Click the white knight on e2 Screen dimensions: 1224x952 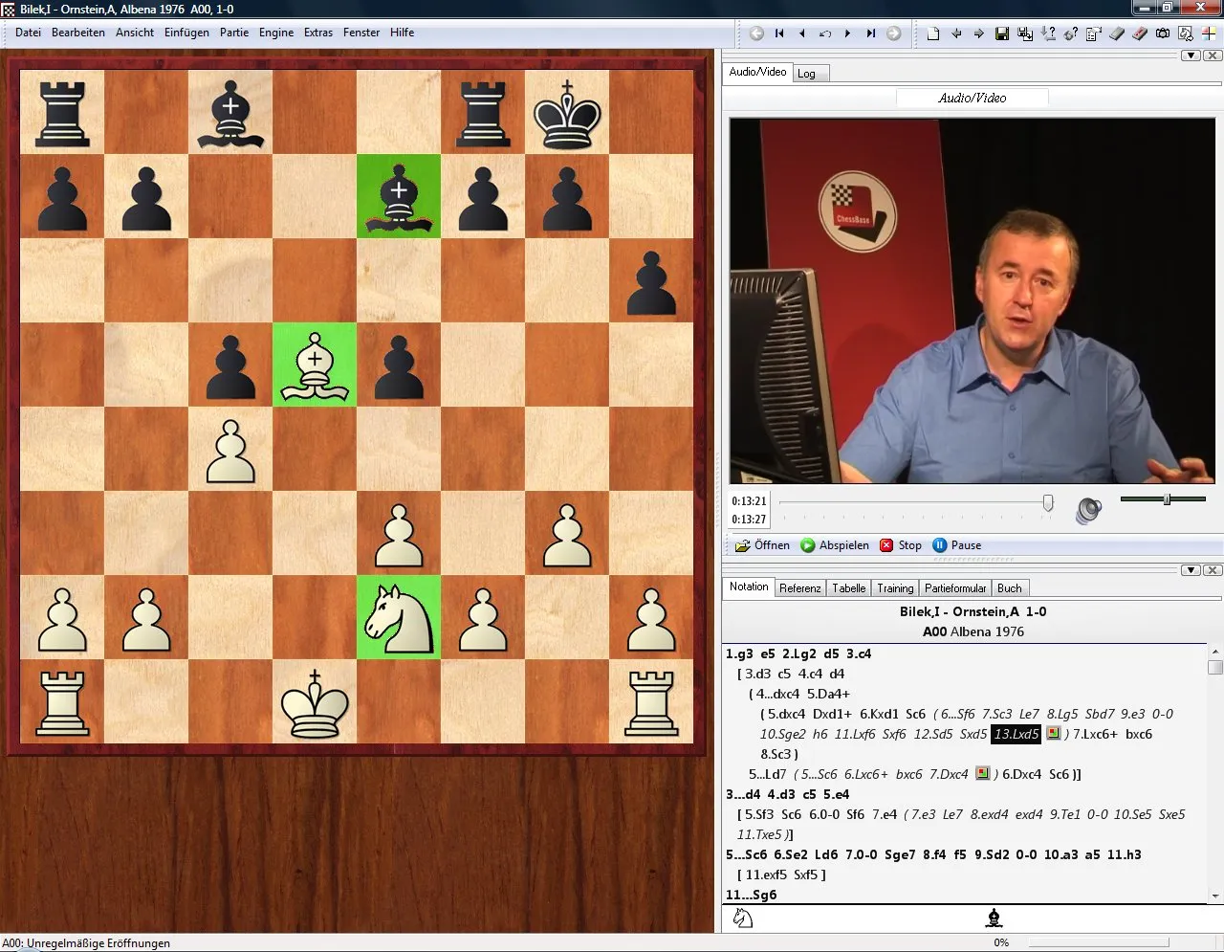(399, 617)
